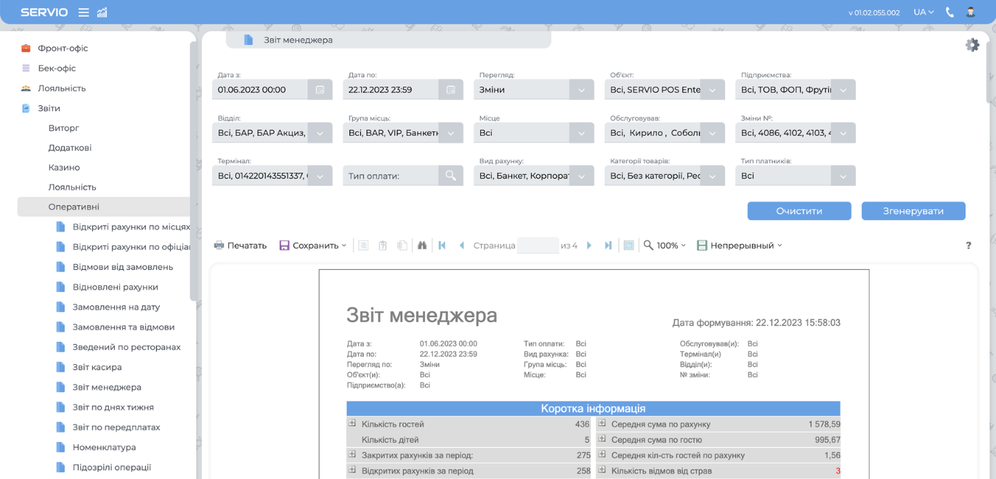This screenshot has height=479, width=996.
Task: Open Звіт касира report
Action: (x=97, y=367)
